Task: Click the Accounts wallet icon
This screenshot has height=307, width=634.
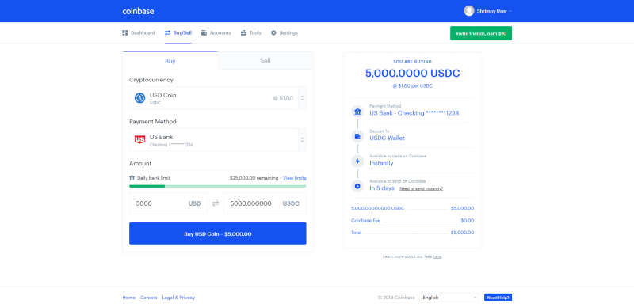Action: (204, 32)
